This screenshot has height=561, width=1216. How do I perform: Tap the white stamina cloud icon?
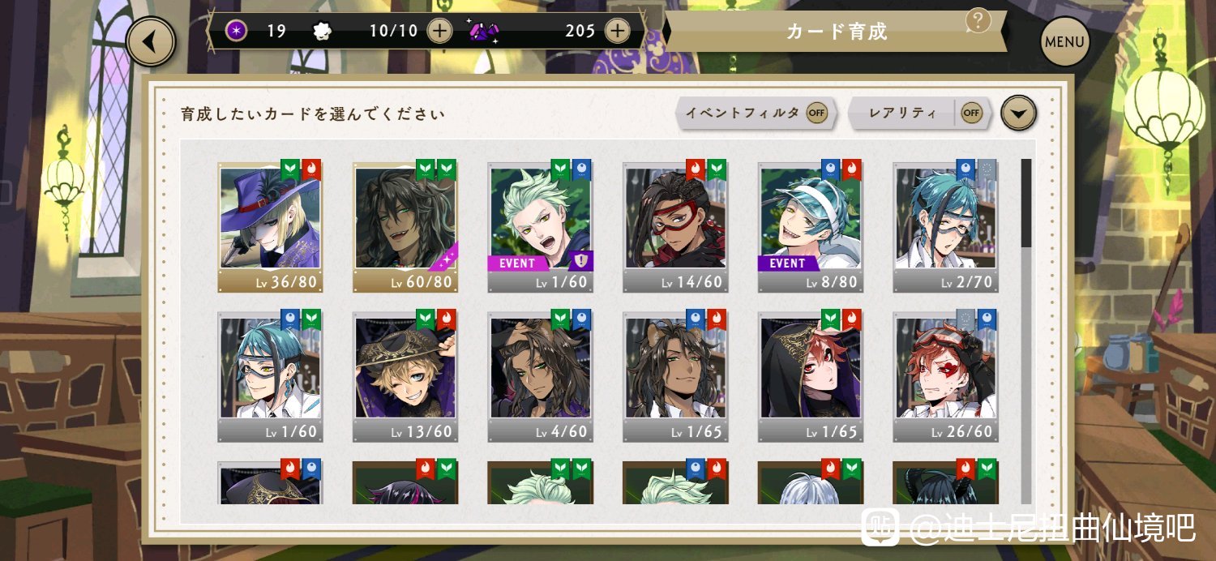[x=322, y=32]
